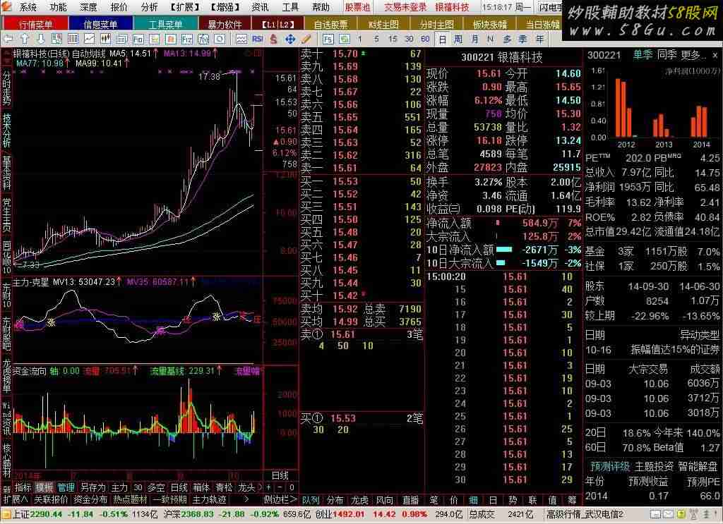Click the RSI indicator icon
Image resolution: width=723 pixels, height=524 pixels.
coord(257,39)
